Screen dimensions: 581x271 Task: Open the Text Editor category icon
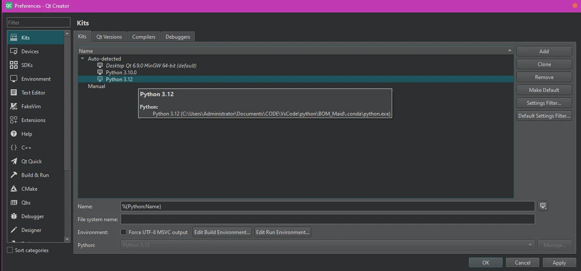[x=14, y=92]
